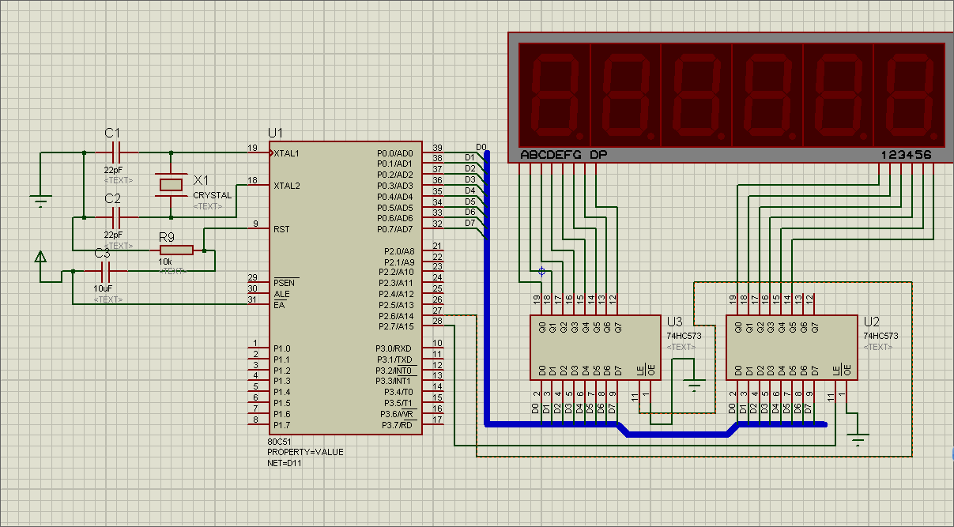The width and height of the screenshot is (954, 527).
Task: Click the 74HC573 text beside U2
Action: point(880,336)
